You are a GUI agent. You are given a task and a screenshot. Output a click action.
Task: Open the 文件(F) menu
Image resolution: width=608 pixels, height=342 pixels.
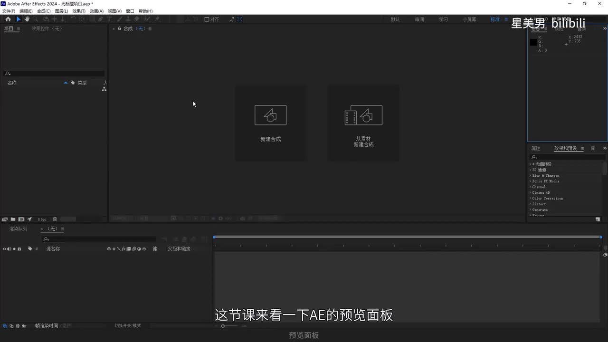coord(9,11)
